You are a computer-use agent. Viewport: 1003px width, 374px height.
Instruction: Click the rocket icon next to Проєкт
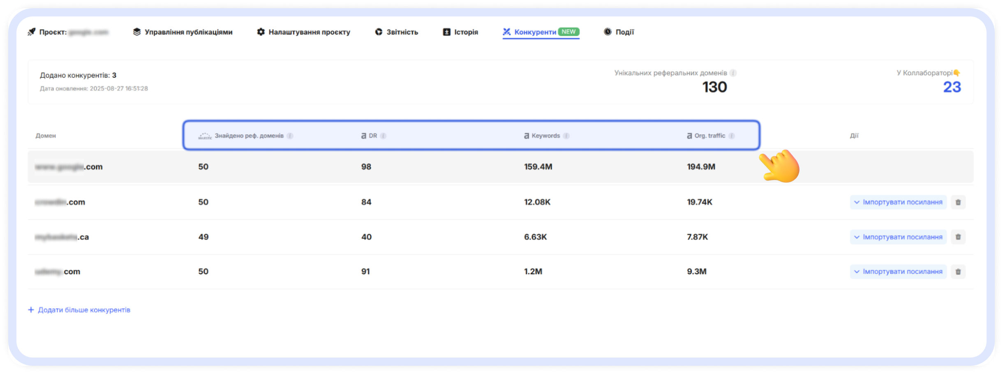click(31, 32)
